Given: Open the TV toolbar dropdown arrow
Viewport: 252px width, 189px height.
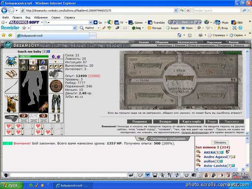Looking at the screenshot, I should (126, 23).
